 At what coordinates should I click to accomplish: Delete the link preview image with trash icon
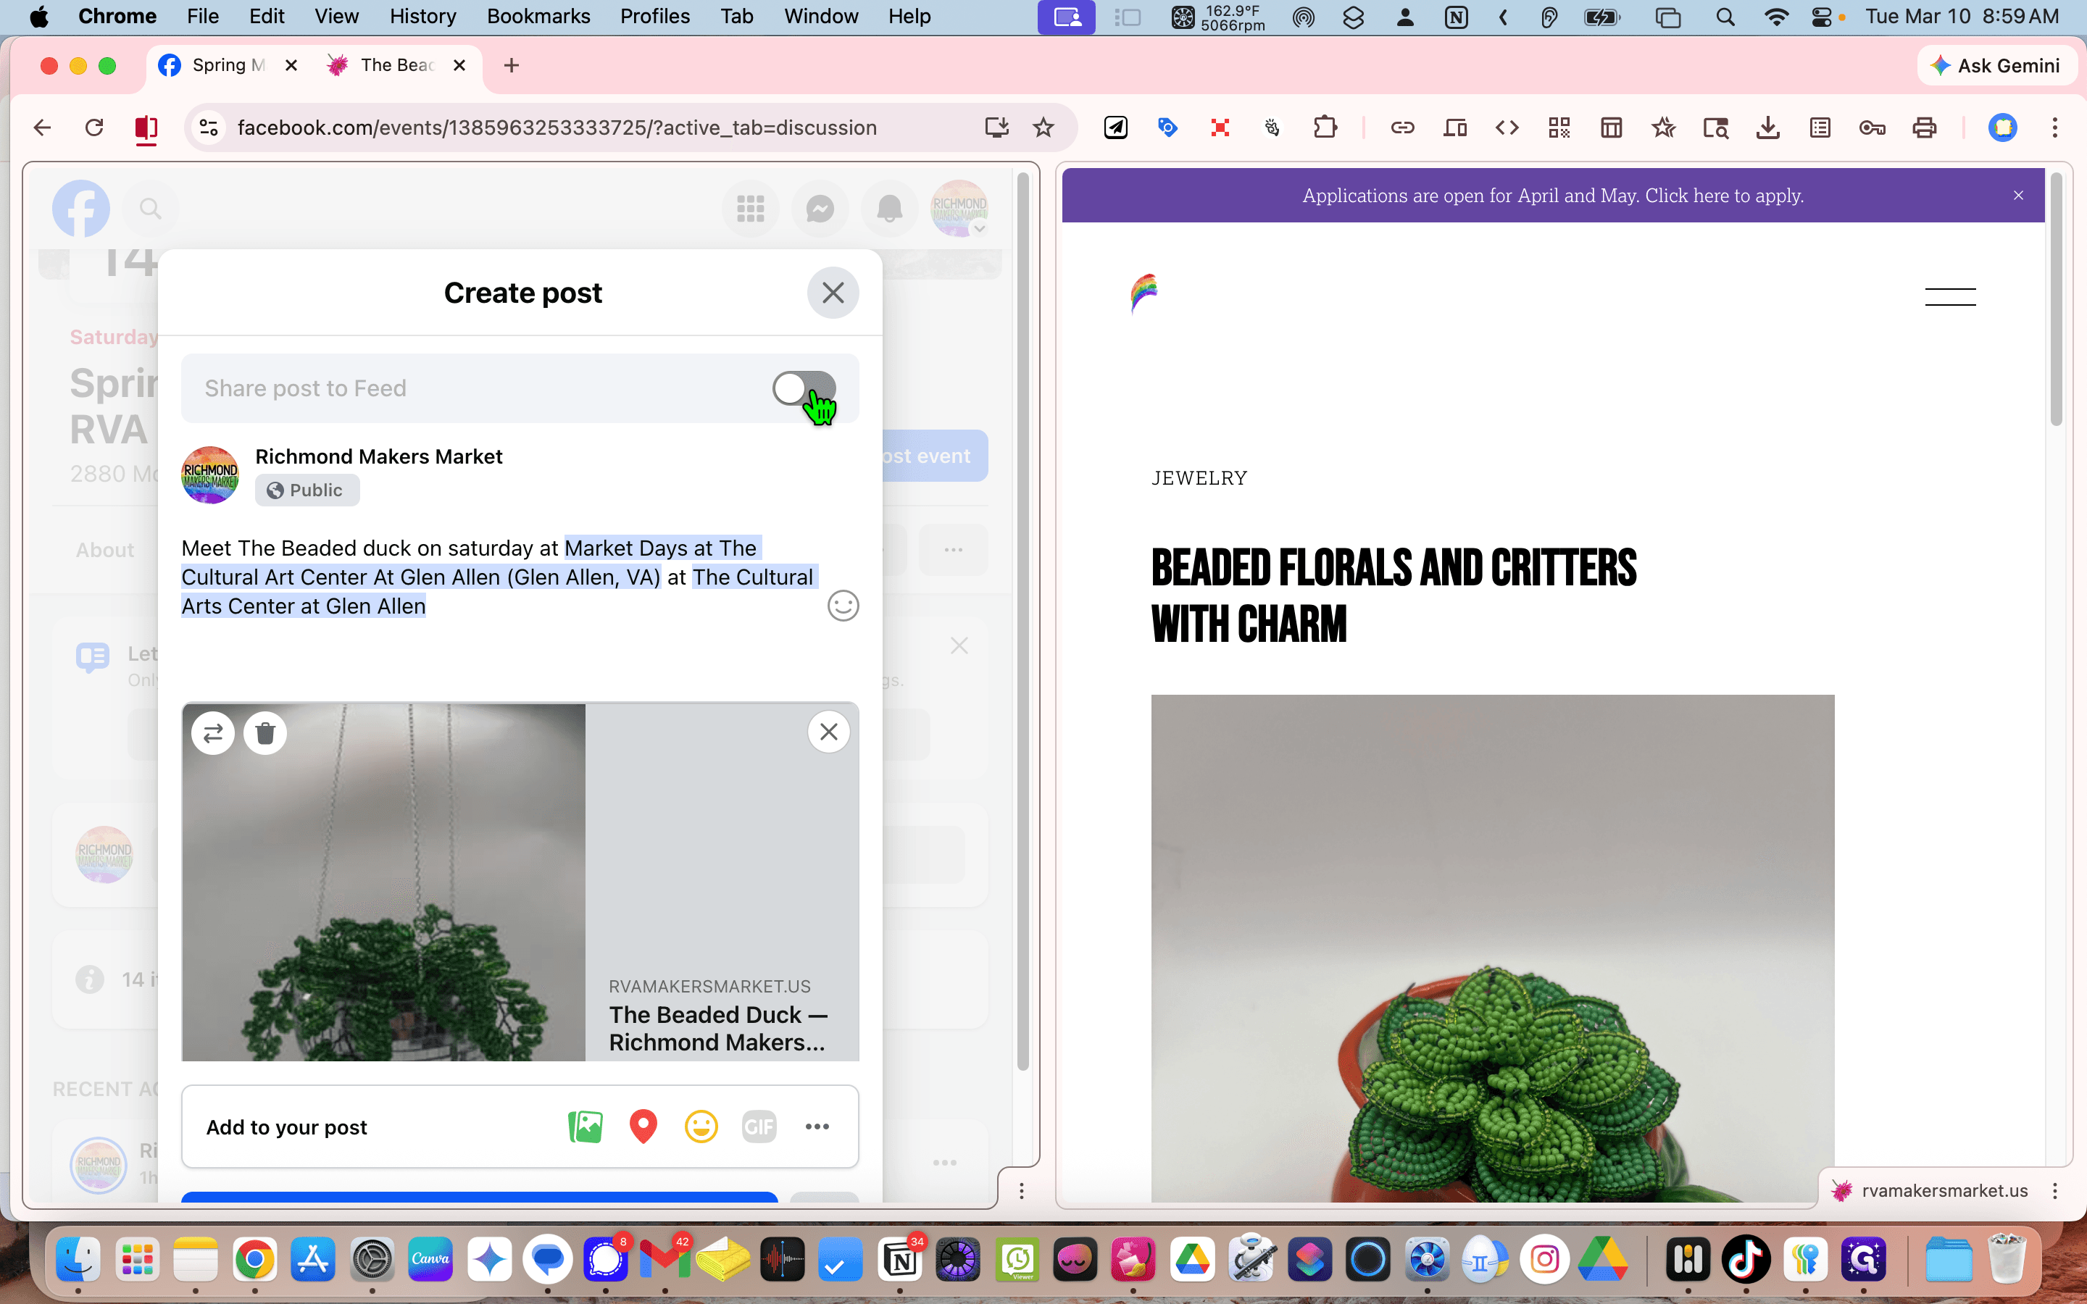(x=266, y=733)
